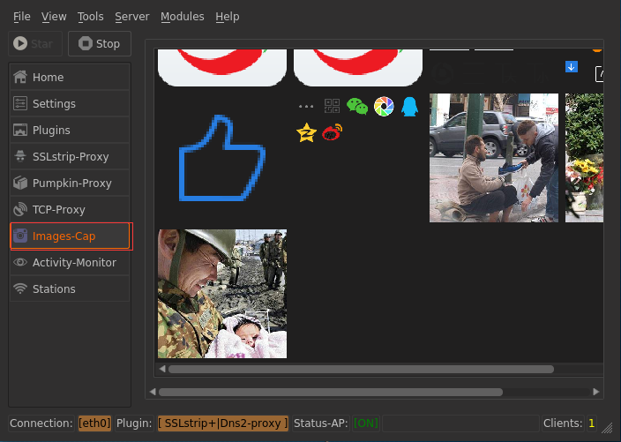The height and width of the screenshot is (442, 621).
Task: Click the gray QR code icon
Action: tap(332, 107)
